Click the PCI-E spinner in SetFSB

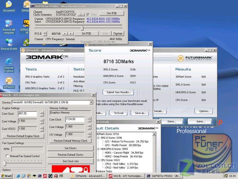coord(45,33)
